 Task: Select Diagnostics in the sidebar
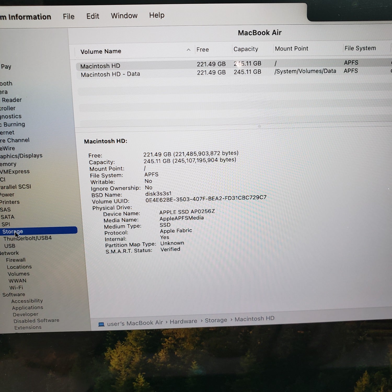11,117
